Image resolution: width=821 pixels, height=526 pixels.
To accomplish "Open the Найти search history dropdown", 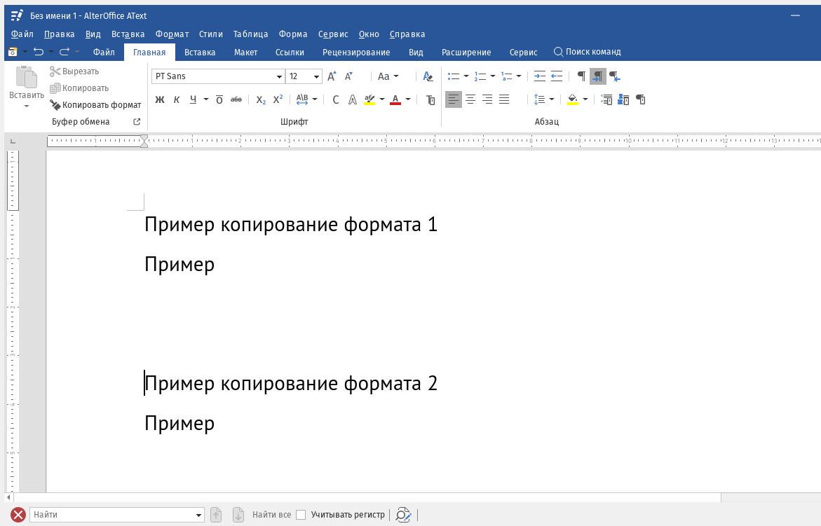I will click(x=198, y=515).
